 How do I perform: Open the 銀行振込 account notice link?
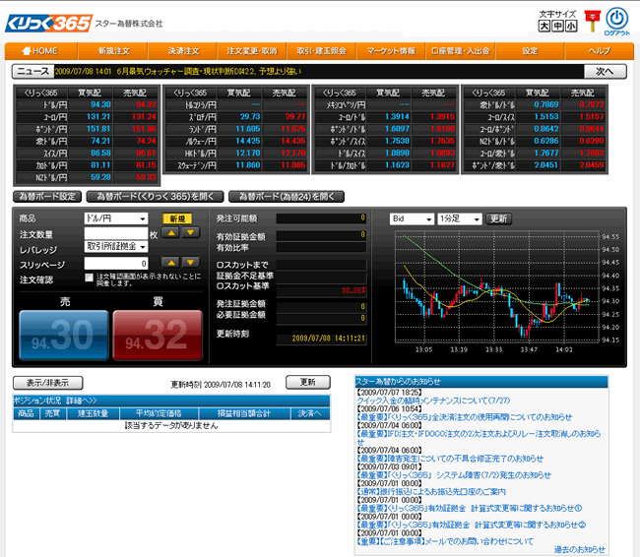(x=431, y=492)
